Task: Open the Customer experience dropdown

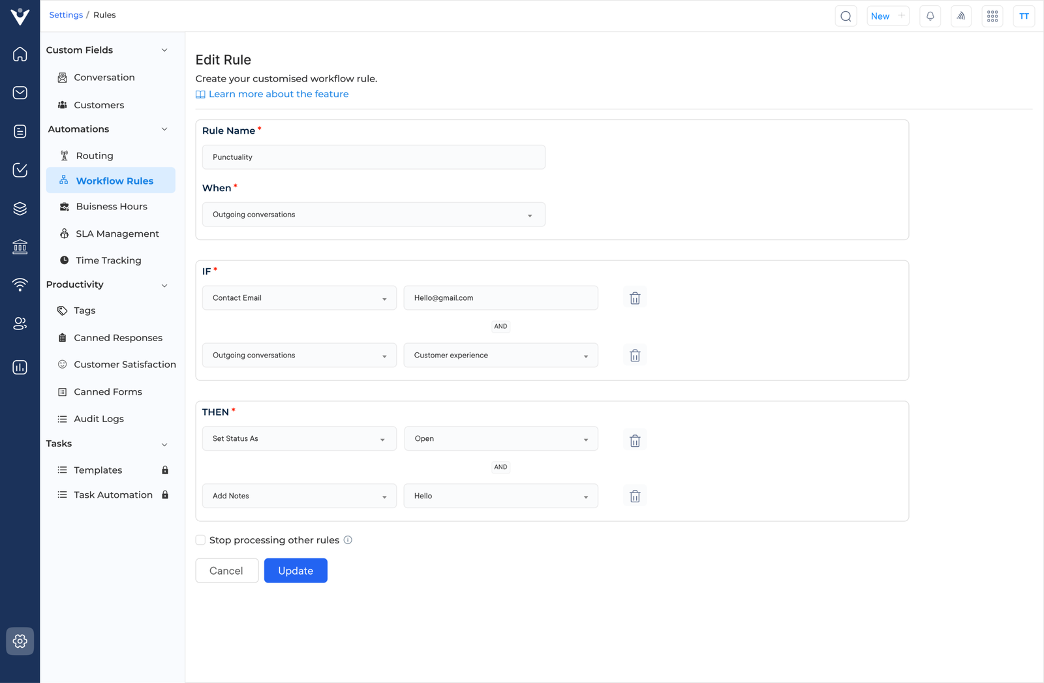Action: point(500,356)
